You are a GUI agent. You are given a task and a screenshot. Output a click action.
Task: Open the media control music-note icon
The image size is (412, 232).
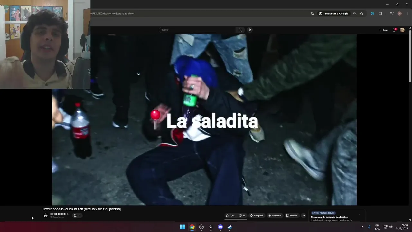pyautogui.click(x=392, y=14)
